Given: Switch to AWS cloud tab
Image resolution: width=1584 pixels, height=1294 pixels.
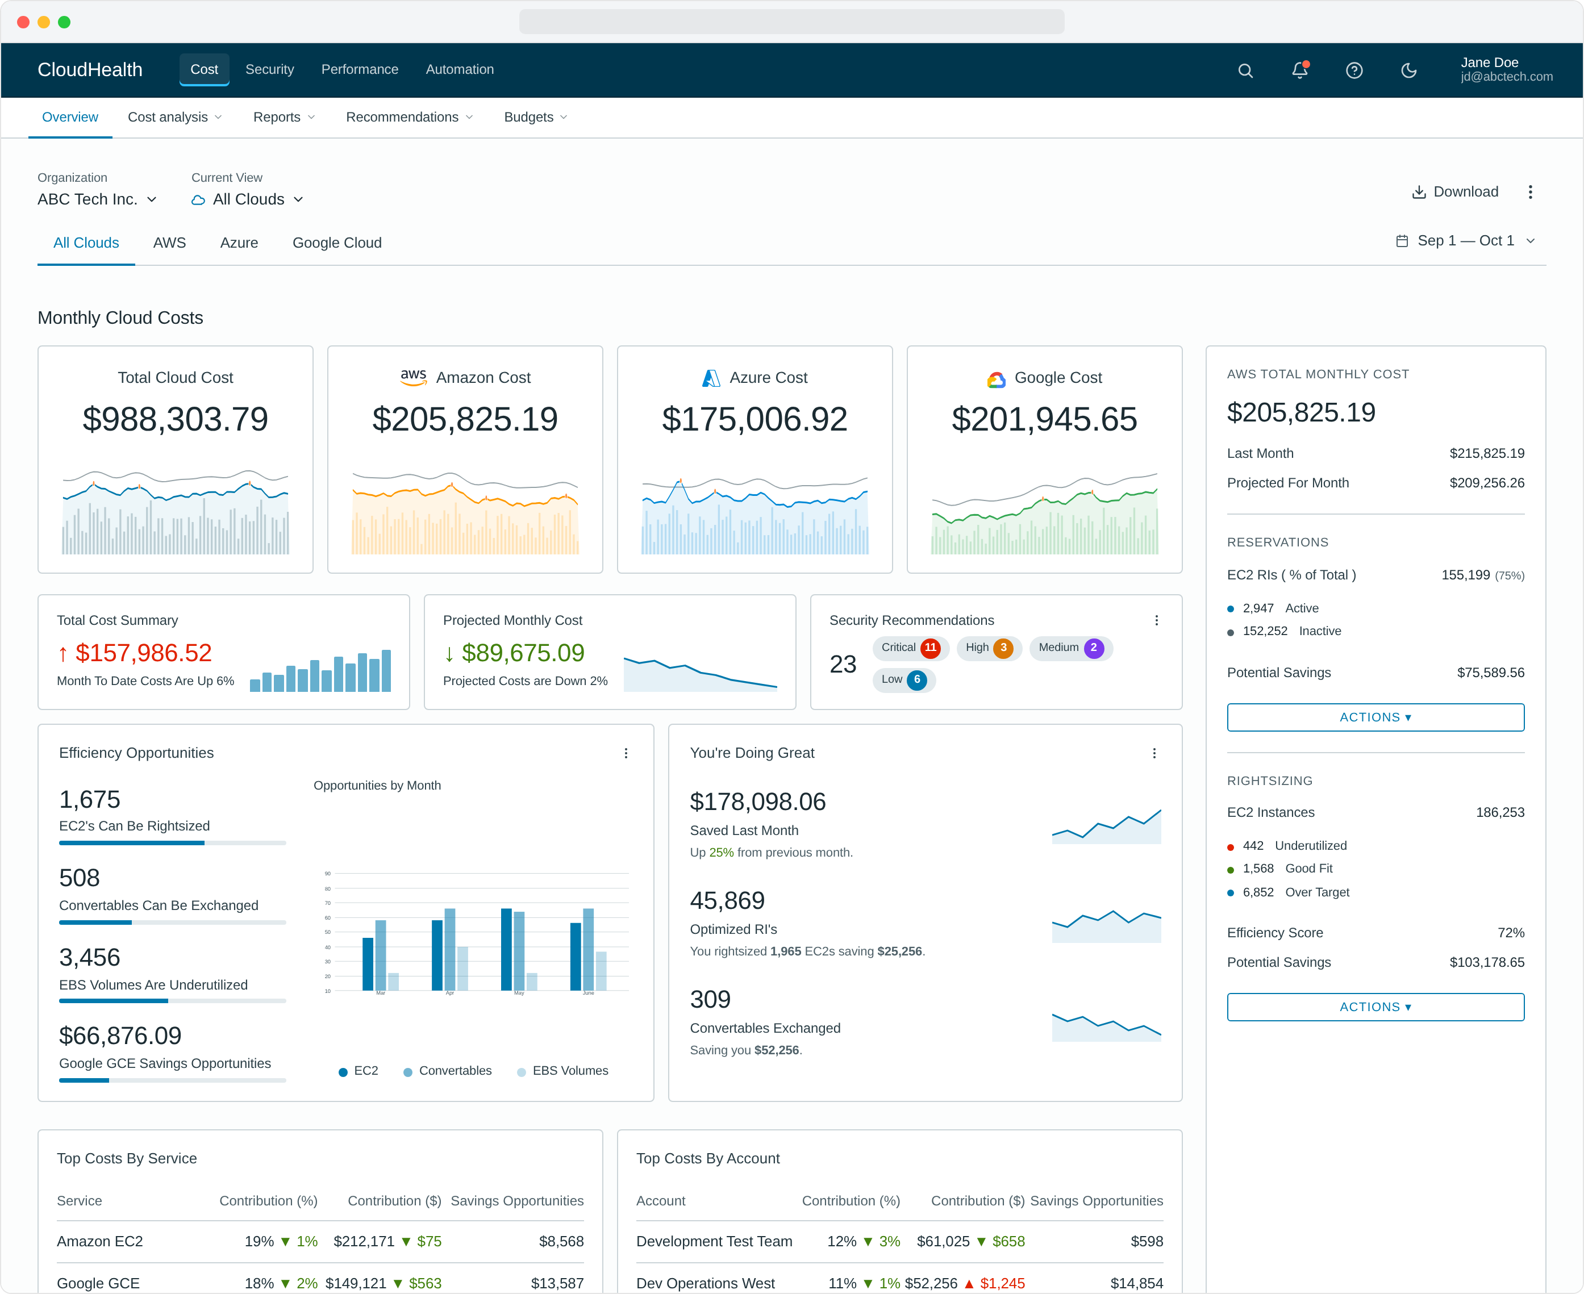Looking at the screenshot, I should click(169, 243).
